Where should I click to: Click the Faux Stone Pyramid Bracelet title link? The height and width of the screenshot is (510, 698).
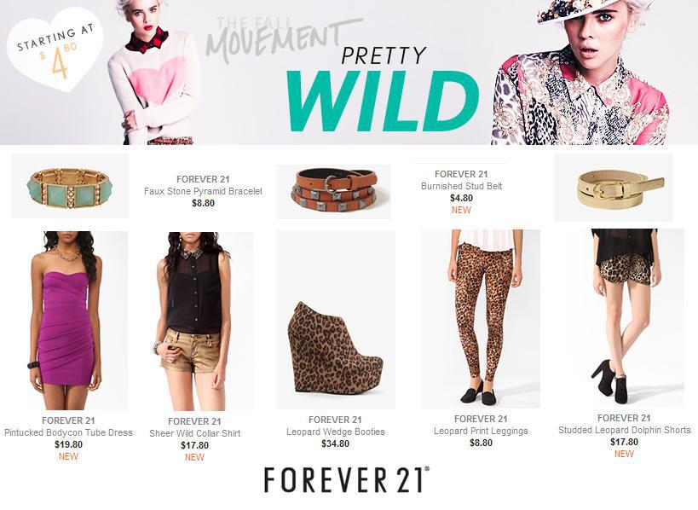click(203, 191)
